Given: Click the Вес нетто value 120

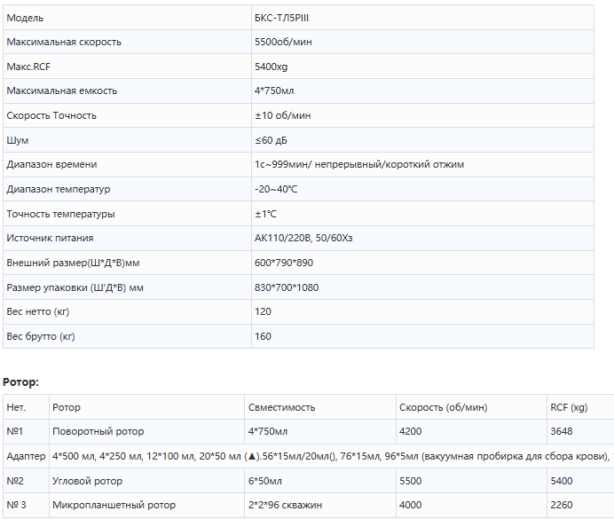Looking at the screenshot, I should (263, 311).
